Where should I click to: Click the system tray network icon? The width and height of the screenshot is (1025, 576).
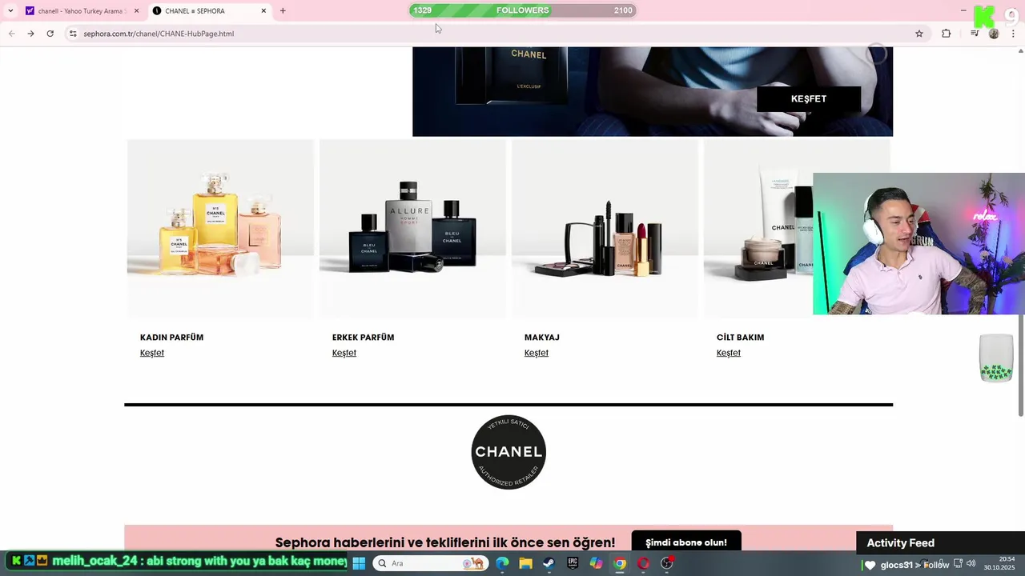959,564
